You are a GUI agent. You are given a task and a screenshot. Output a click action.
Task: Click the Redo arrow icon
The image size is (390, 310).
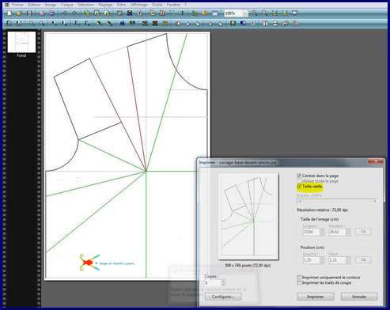[74, 13]
